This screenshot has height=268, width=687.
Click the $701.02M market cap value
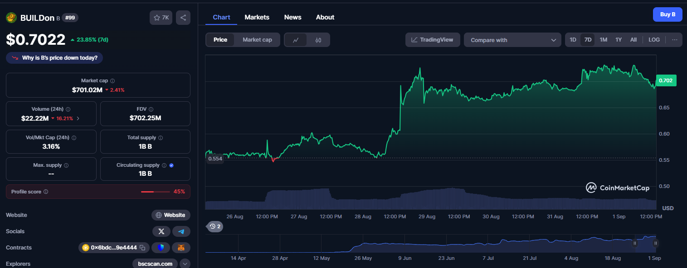tap(87, 90)
